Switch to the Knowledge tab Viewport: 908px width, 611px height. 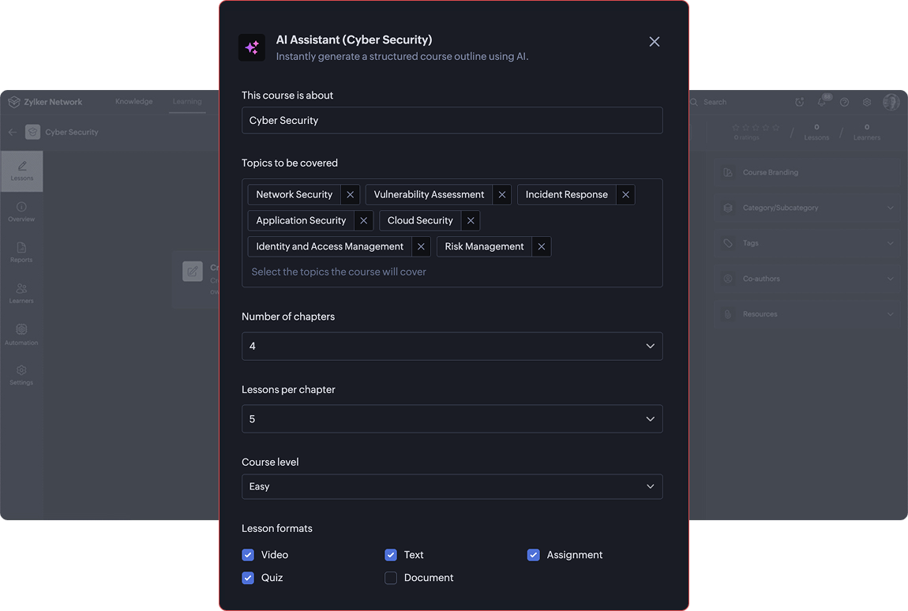133,102
